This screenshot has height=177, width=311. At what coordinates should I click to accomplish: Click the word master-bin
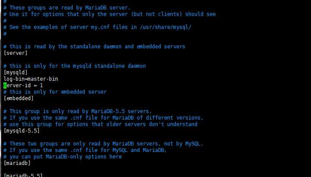(x=43, y=79)
